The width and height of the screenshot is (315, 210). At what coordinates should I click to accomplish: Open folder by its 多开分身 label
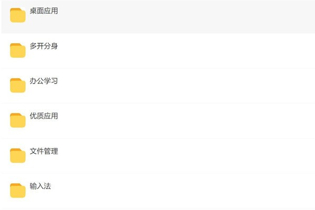44,46
